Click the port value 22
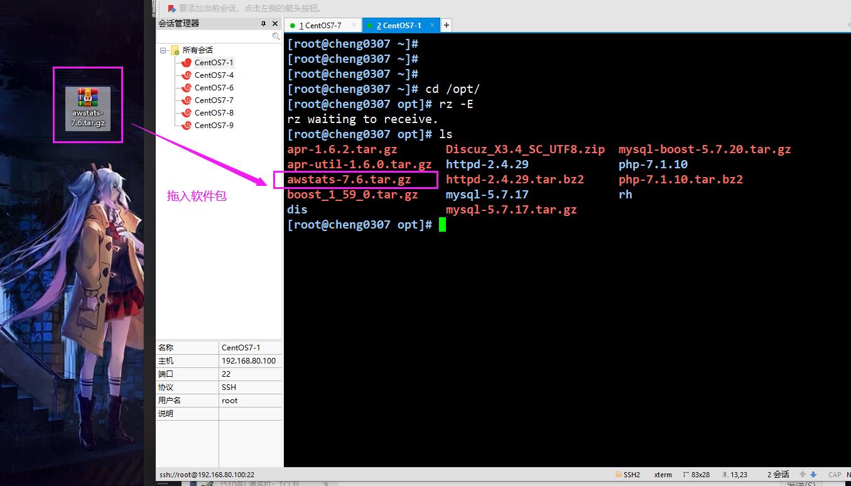The image size is (851, 486). tap(226, 374)
